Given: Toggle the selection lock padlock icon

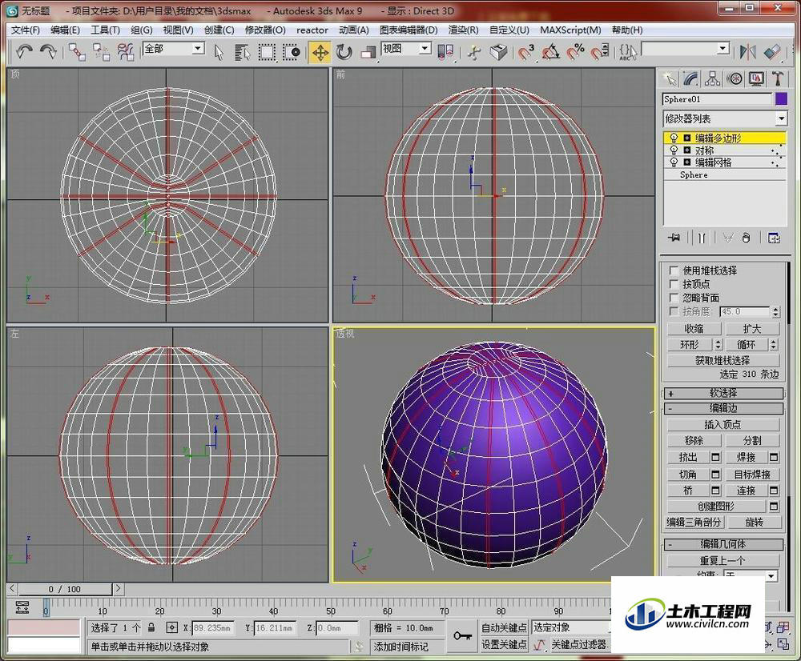Looking at the screenshot, I should click(151, 627).
